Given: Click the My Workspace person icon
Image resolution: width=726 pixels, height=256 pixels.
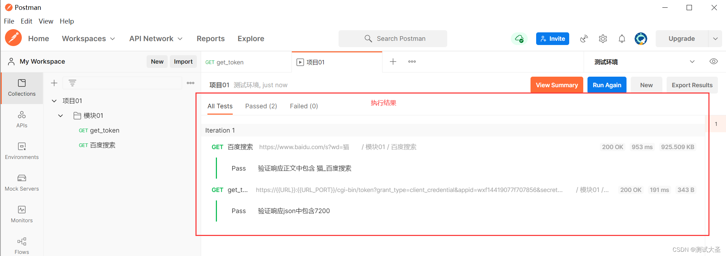Looking at the screenshot, I should pos(11,62).
